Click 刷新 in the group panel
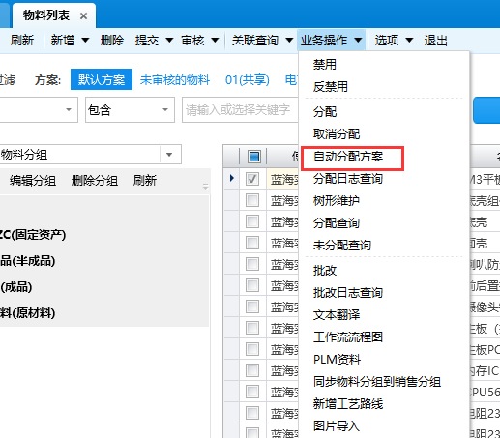The image size is (500, 438). [x=145, y=181]
